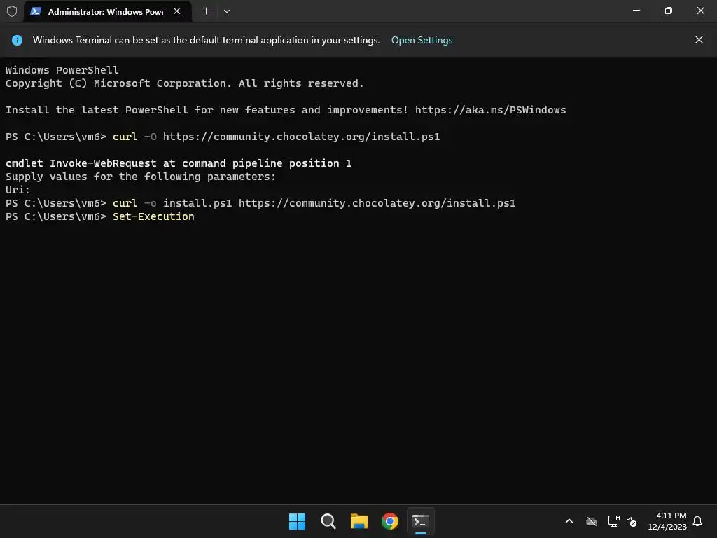This screenshot has width=717, height=538.
Task: Open Settings link in the notification bar
Action: coord(422,40)
